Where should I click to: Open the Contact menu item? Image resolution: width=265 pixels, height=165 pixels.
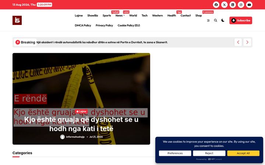pyautogui.click(x=185, y=15)
